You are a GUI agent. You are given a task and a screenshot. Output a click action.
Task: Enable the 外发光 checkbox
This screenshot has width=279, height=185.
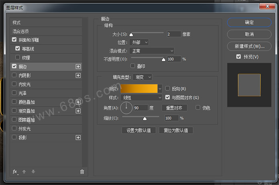(x=14, y=128)
